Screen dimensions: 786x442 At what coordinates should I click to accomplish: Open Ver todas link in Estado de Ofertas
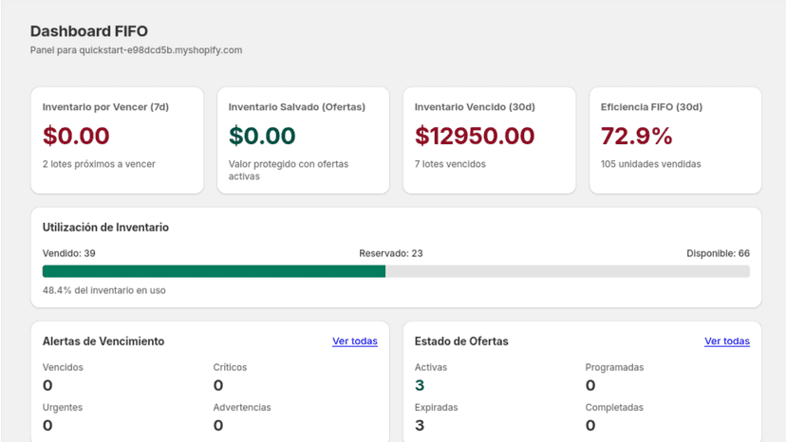click(x=727, y=341)
